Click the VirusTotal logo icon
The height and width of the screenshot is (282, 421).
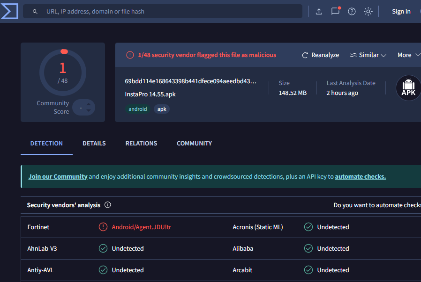click(9, 11)
